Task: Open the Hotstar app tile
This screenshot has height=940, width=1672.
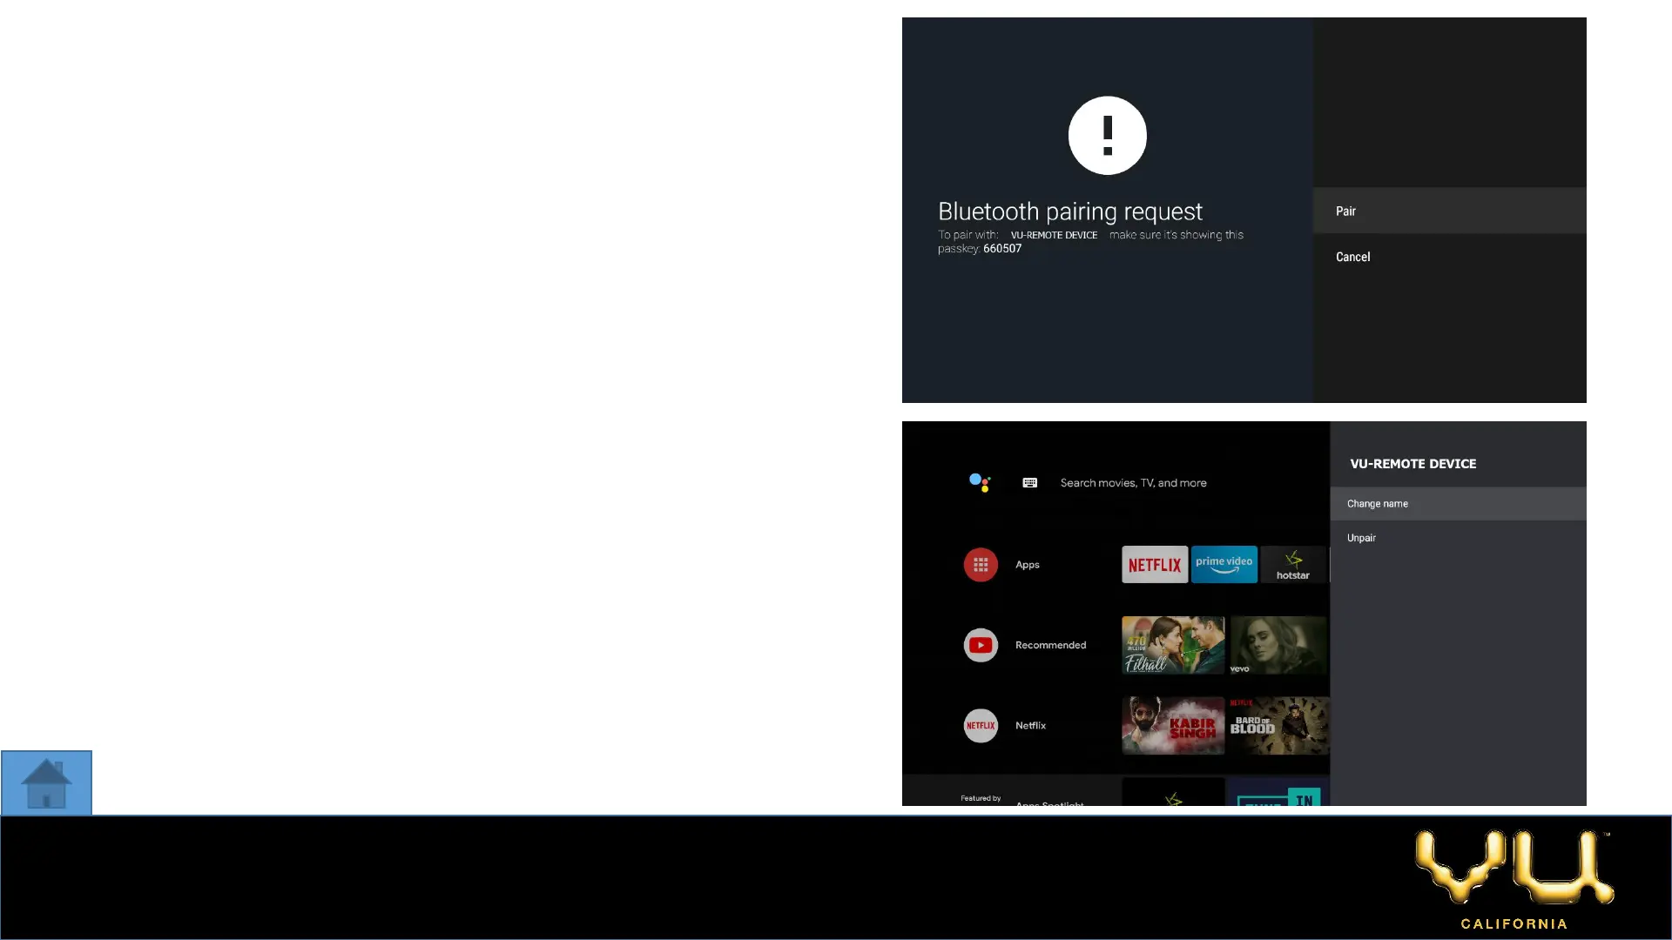Action: click(1292, 565)
